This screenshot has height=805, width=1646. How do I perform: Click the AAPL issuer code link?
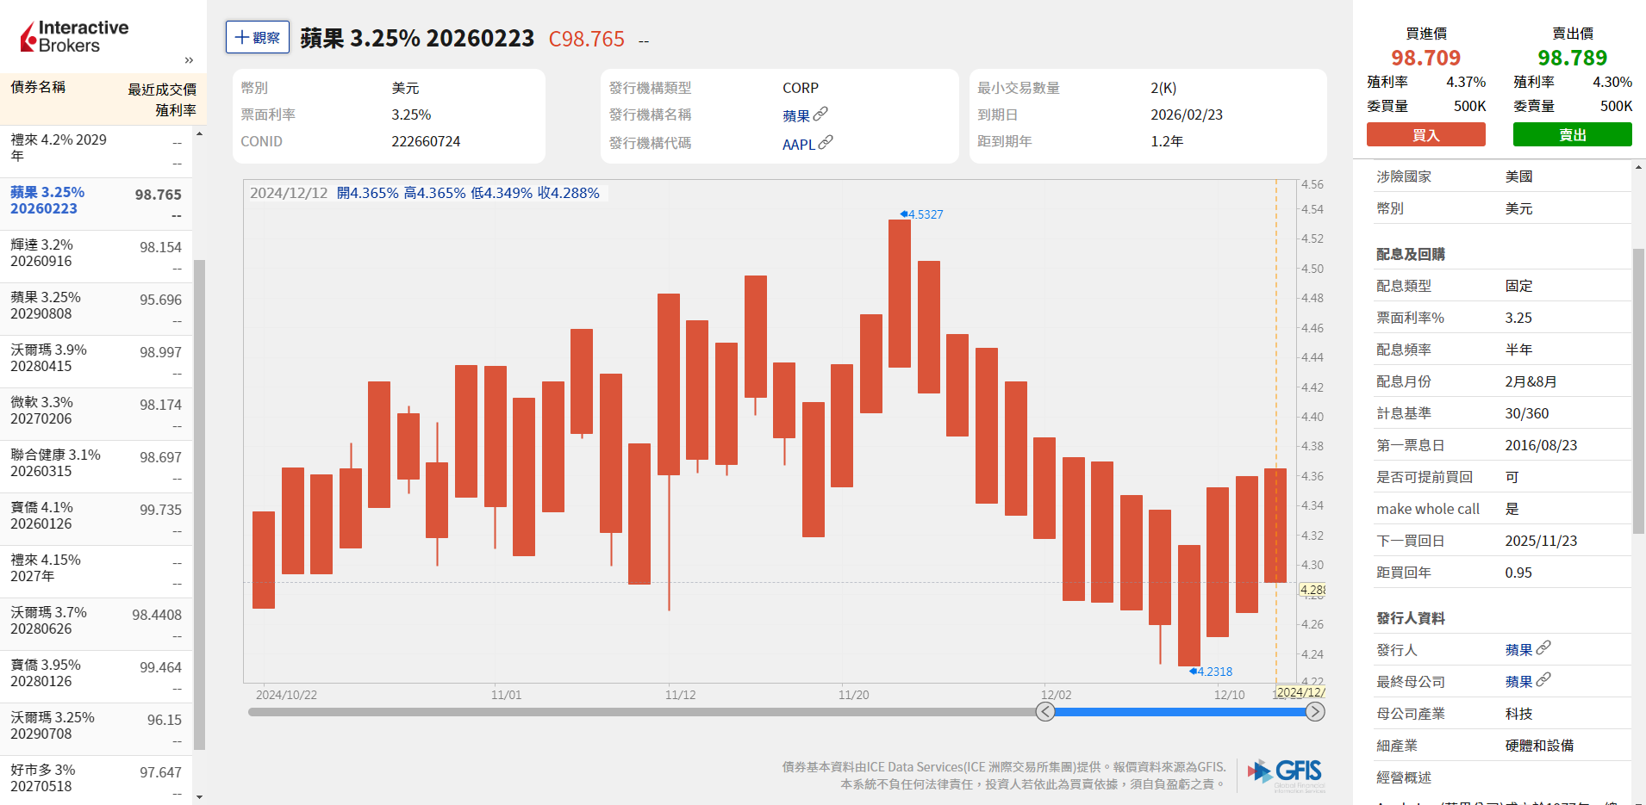tap(799, 144)
